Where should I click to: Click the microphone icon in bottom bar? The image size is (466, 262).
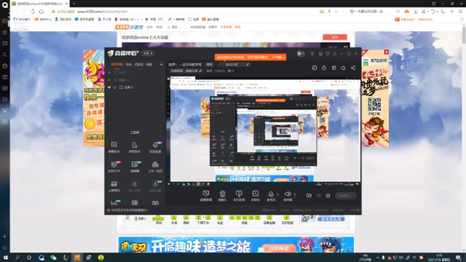coord(271,194)
